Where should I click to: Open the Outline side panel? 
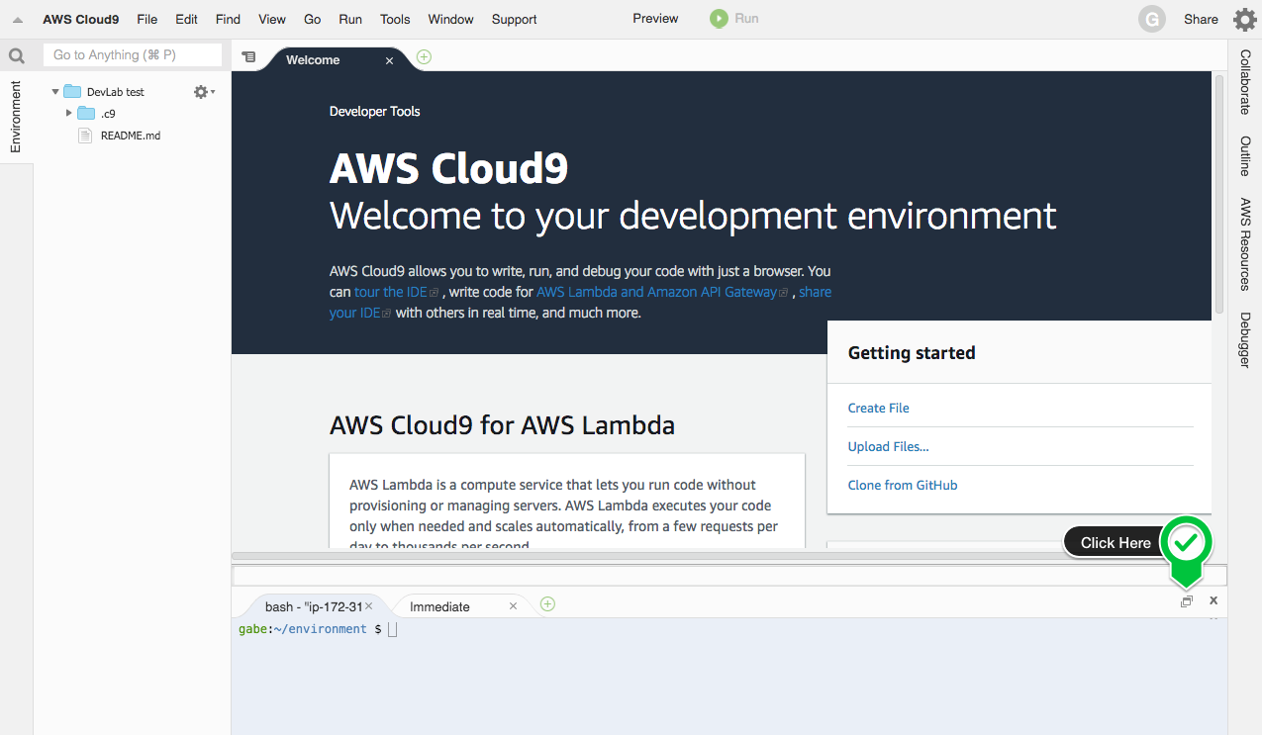pos(1245,156)
